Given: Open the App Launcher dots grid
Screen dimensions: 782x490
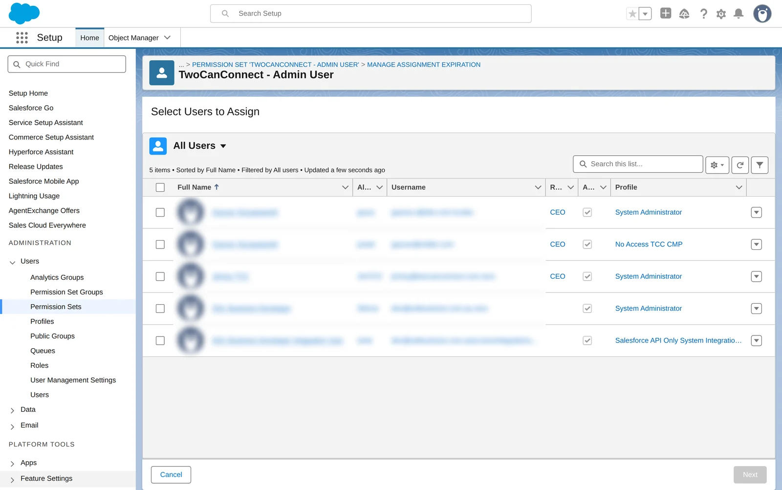Looking at the screenshot, I should click(x=22, y=38).
